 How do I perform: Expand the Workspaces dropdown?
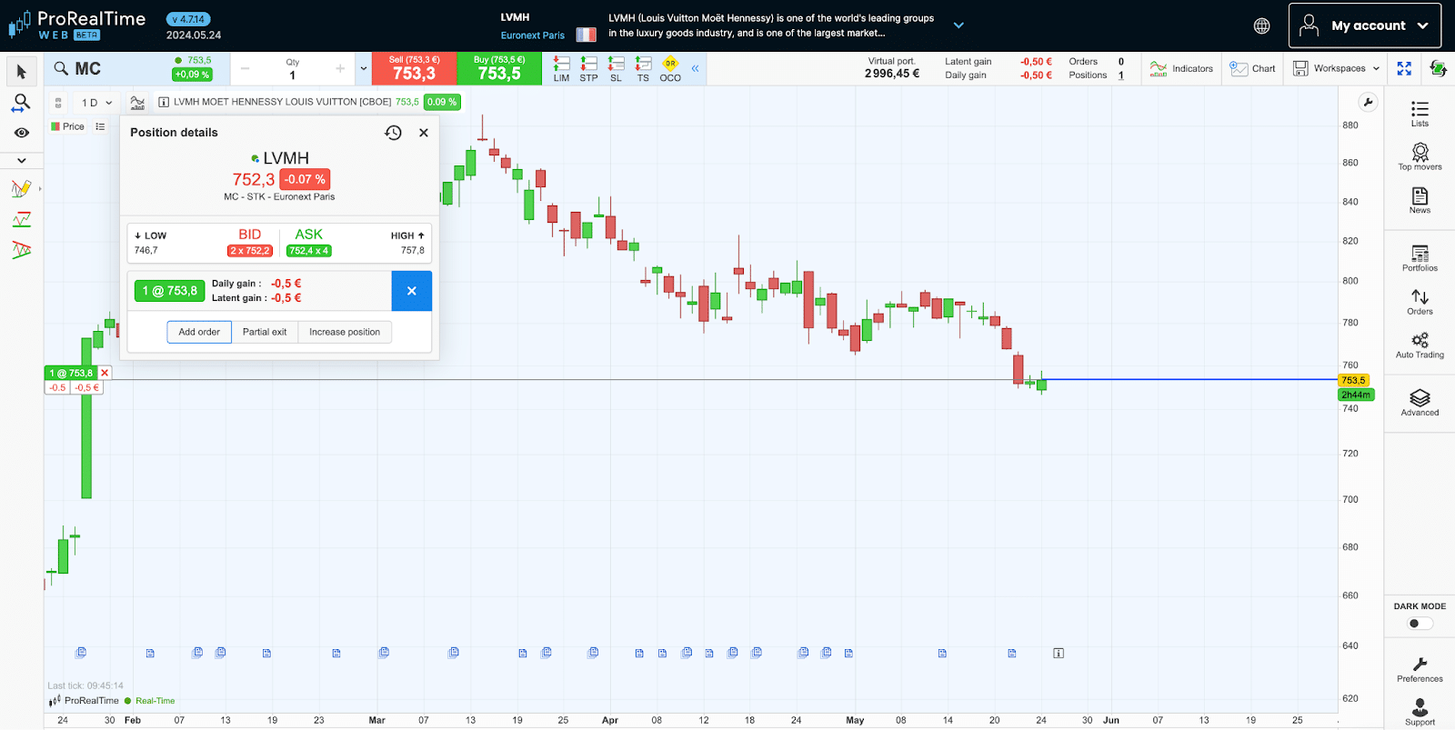[x=1336, y=68]
